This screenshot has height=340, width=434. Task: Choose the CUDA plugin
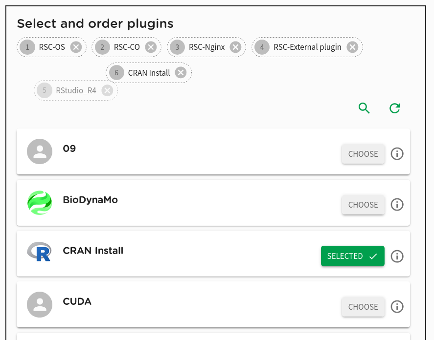[363, 307]
